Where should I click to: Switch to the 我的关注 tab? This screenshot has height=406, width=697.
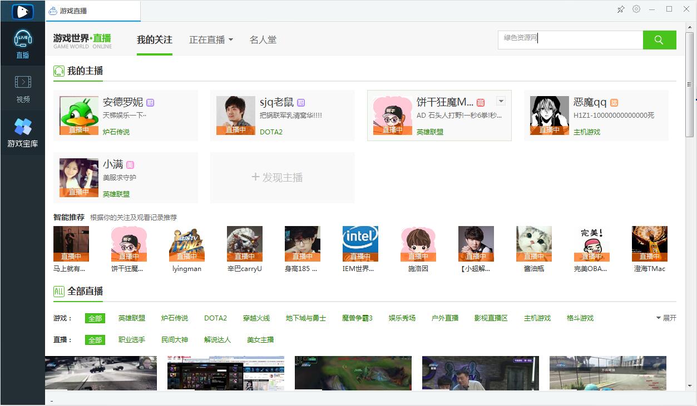[154, 39]
